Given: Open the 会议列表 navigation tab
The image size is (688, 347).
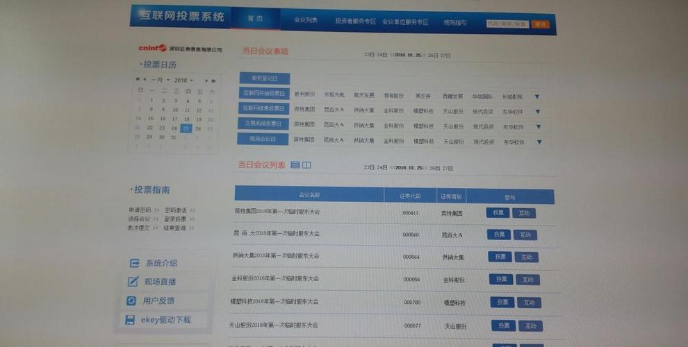Looking at the screenshot, I should [305, 20].
